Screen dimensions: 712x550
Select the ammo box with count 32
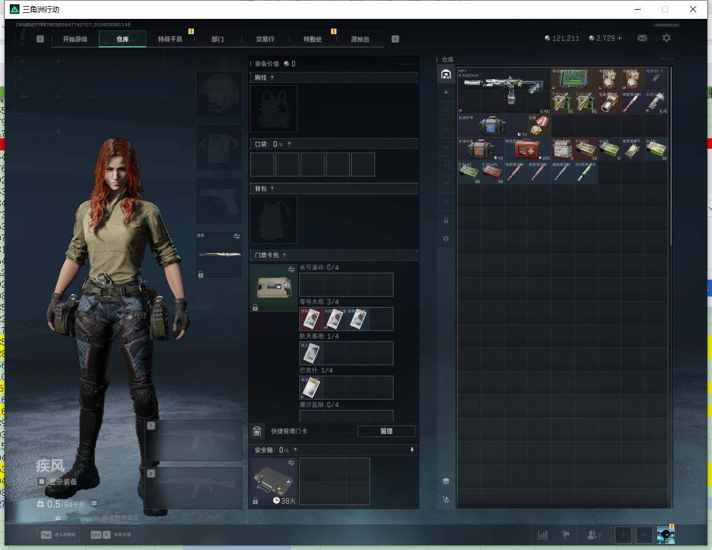[x=656, y=149]
